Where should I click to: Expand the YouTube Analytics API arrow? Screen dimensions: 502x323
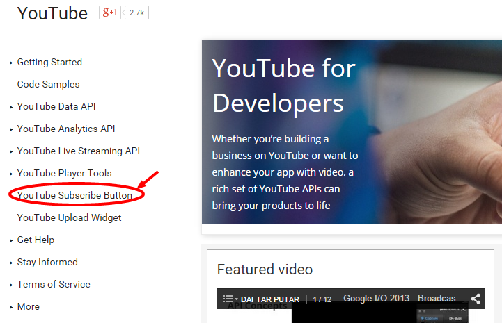[11, 129]
